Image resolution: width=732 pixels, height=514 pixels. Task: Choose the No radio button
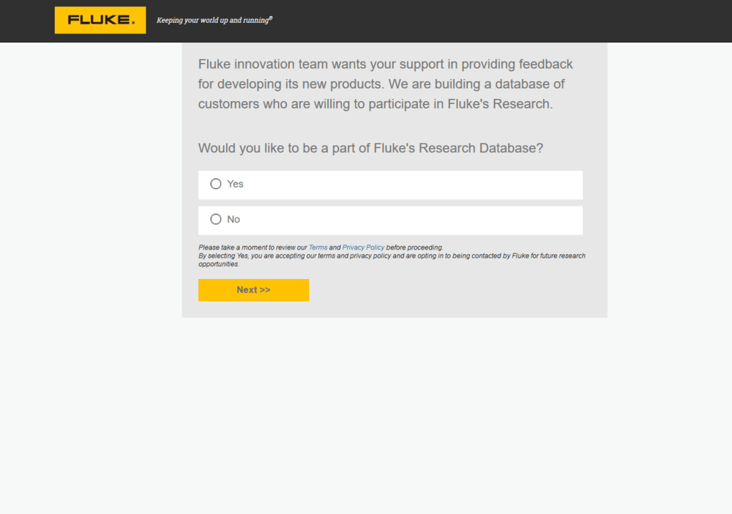click(216, 220)
